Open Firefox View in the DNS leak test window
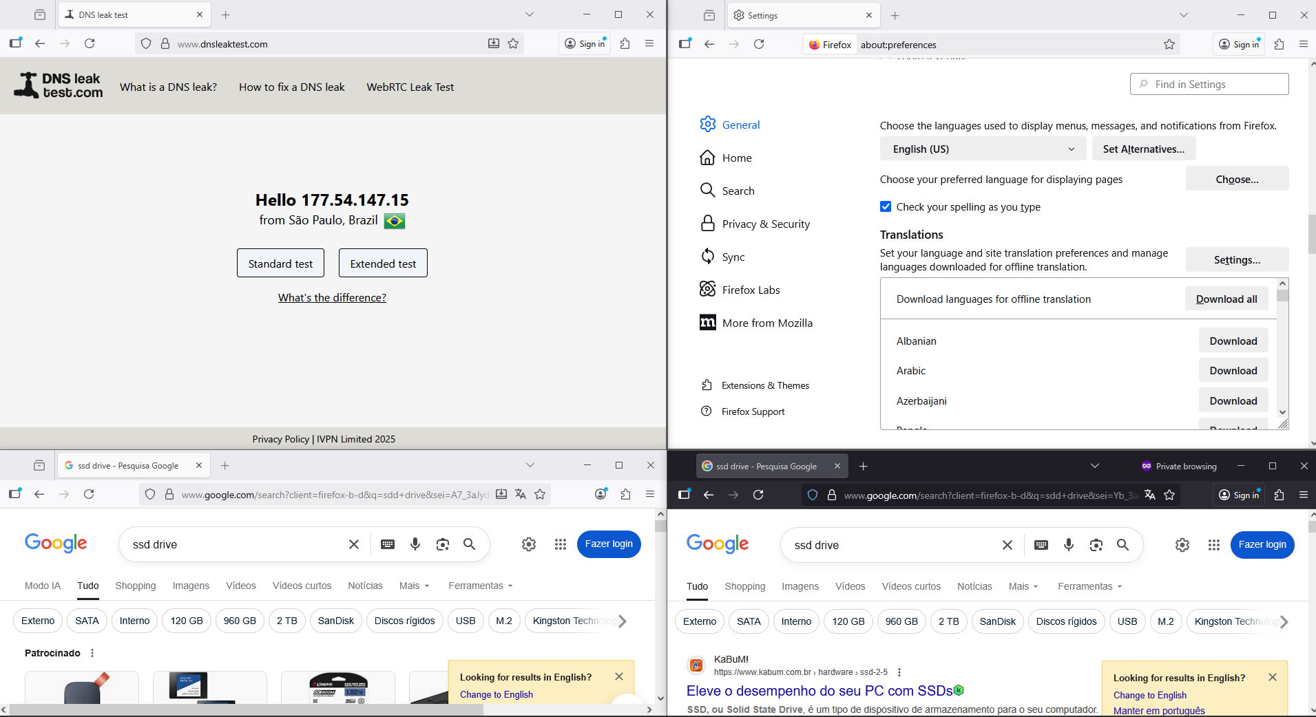This screenshot has width=1316, height=717. click(40, 14)
